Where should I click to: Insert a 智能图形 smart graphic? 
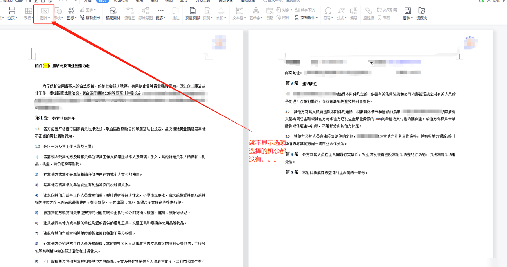(x=90, y=18)
